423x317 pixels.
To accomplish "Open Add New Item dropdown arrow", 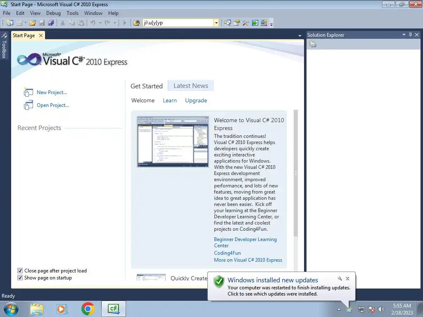I will 25,23.
